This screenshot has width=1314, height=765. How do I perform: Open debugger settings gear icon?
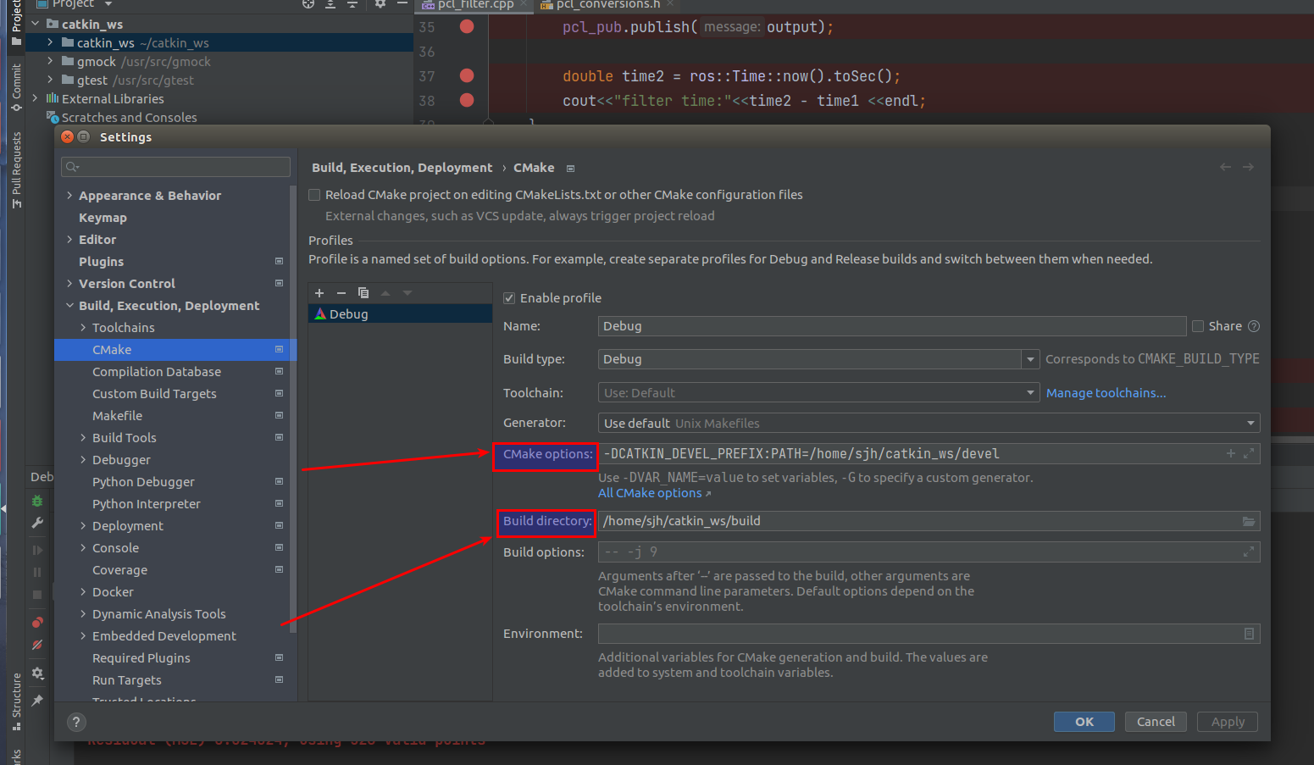click(37, 674)
